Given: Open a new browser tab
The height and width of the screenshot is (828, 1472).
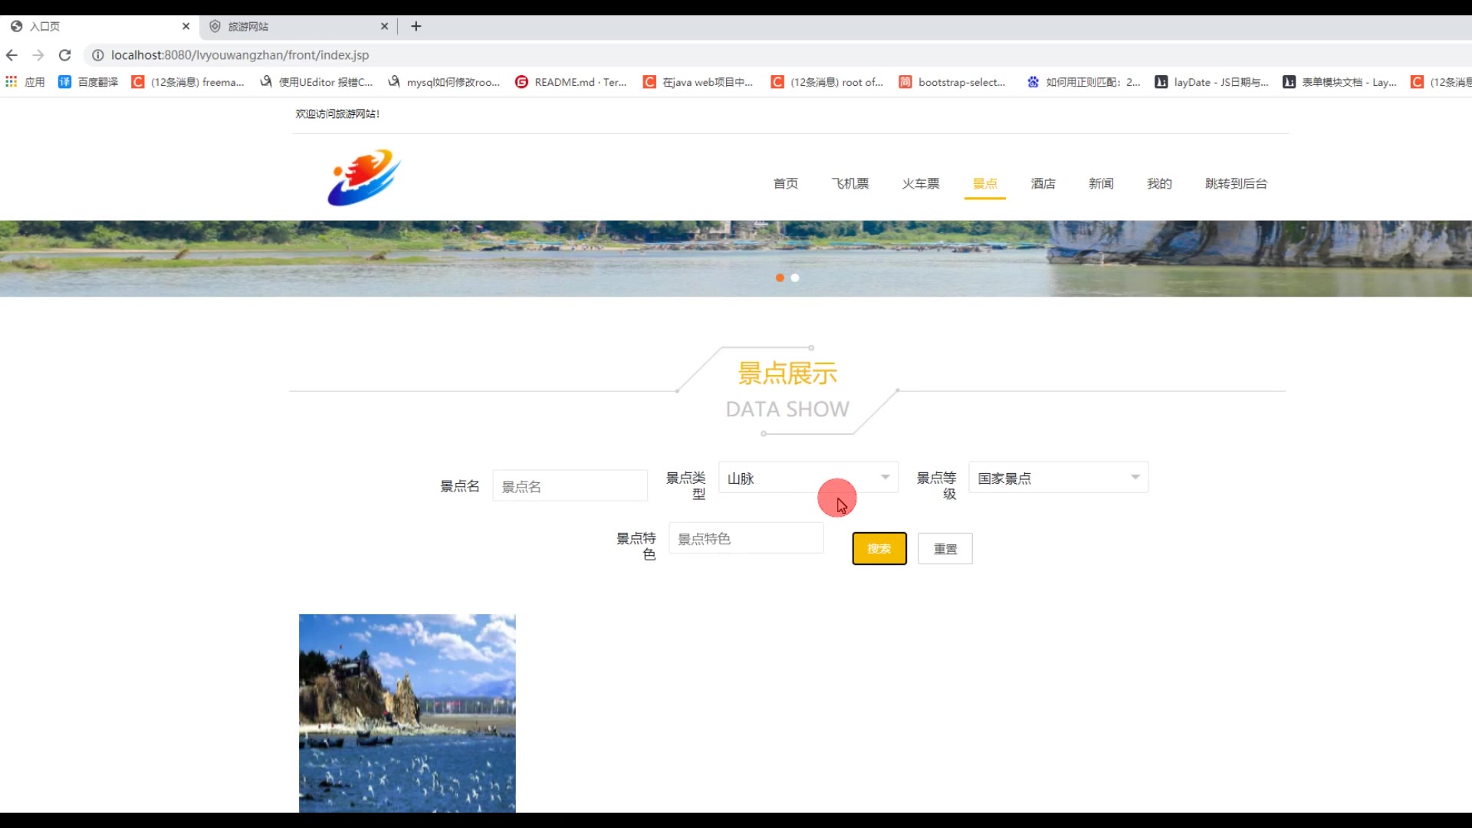Looking at the screenshot, I should click(x=416, y=26).
